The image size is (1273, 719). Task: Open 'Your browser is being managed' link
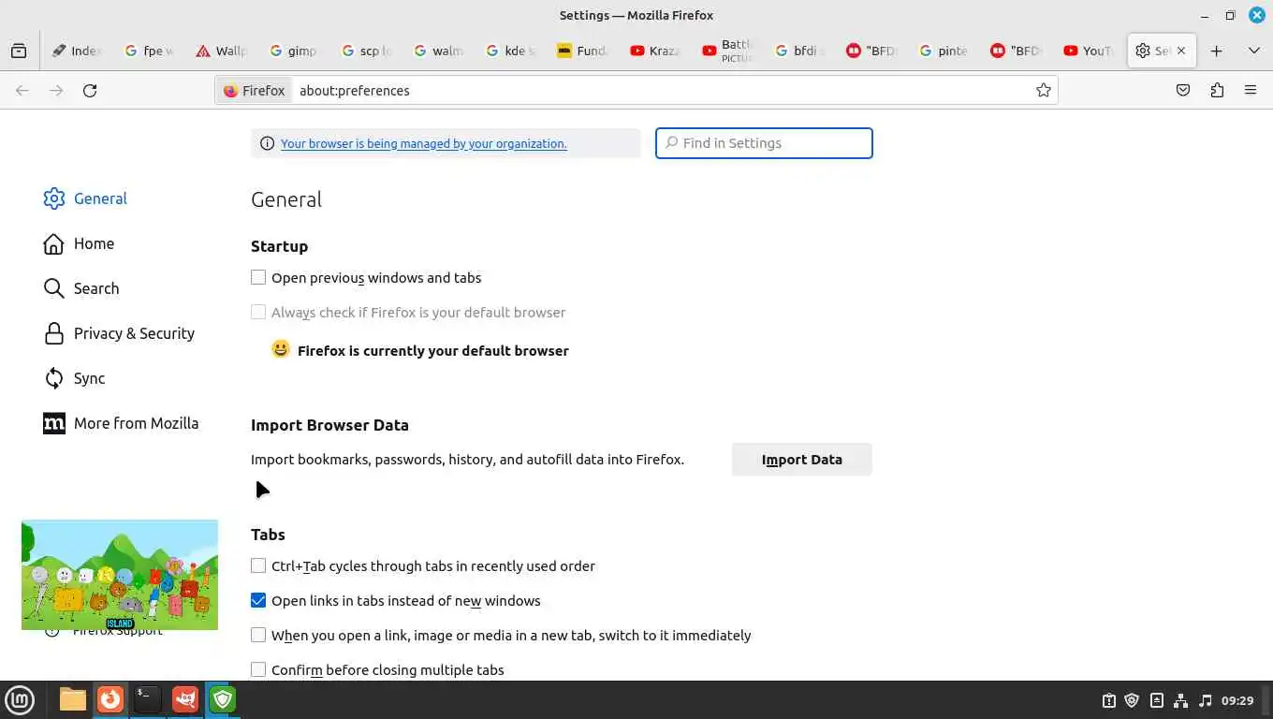pos(424,143)
